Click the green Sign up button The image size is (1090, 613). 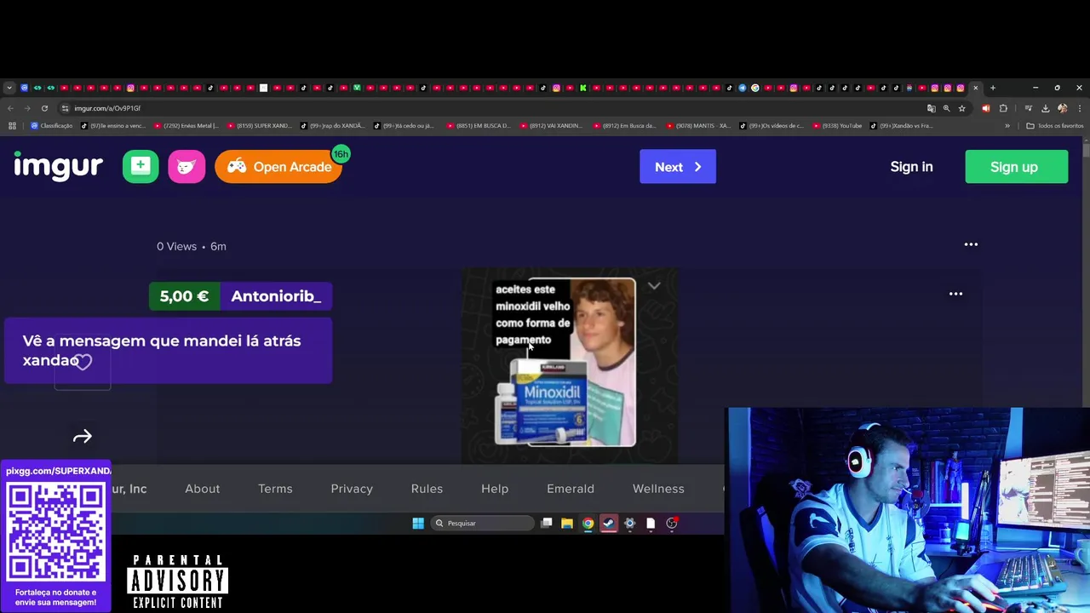pos(1016,167)
